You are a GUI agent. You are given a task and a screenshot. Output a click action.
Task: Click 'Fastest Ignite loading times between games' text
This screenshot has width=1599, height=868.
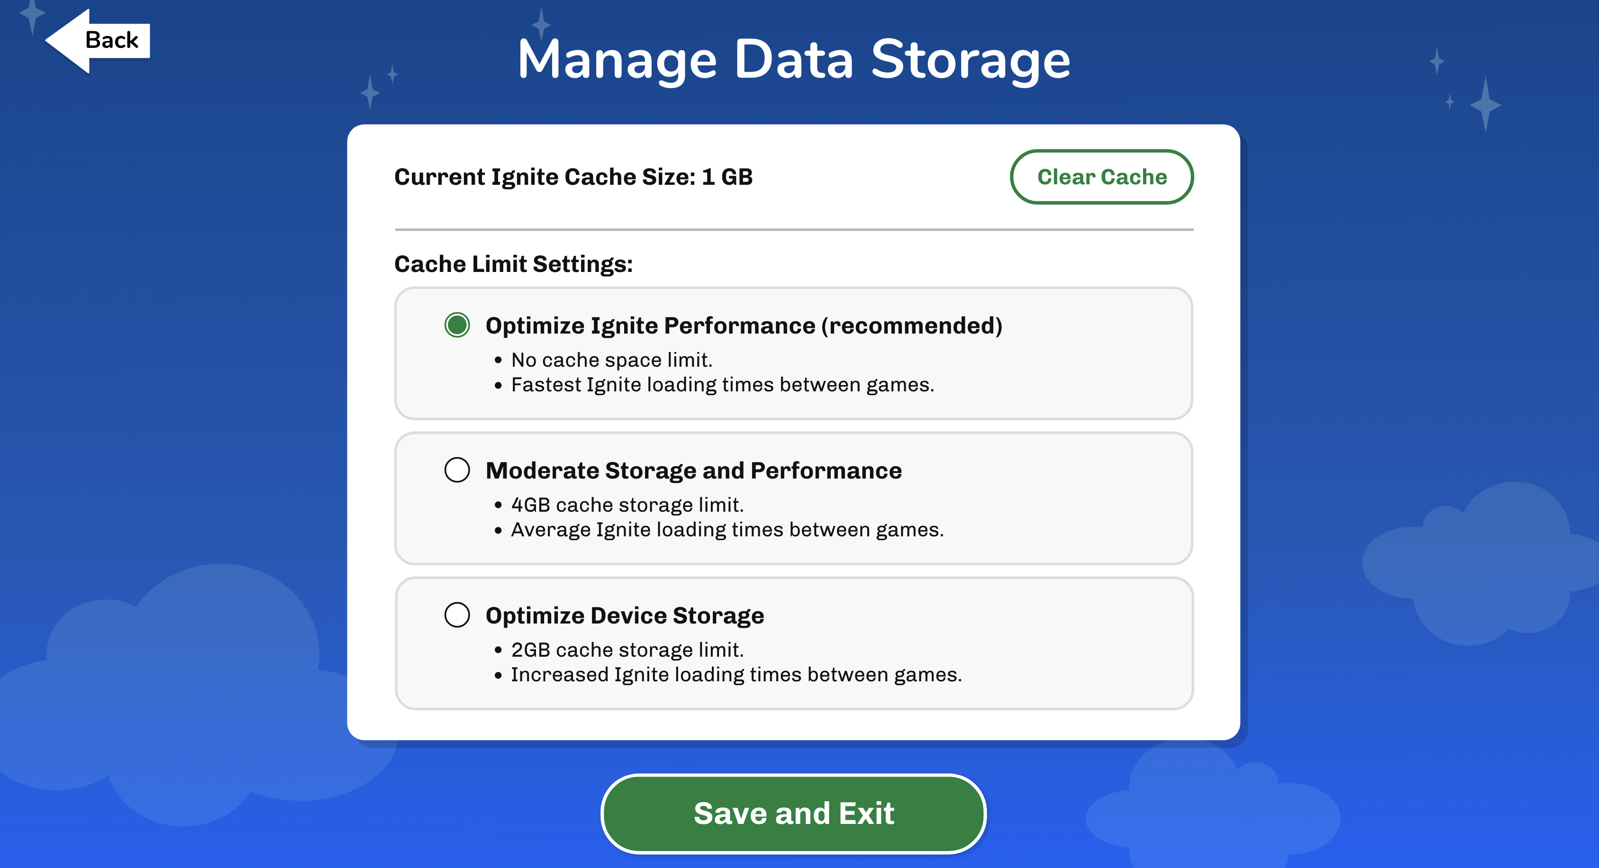click(722, 385)
